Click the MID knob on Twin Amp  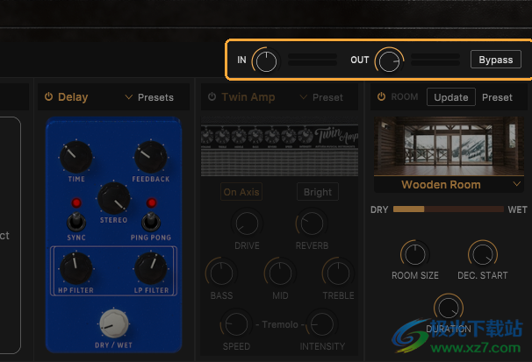[280, 273]
